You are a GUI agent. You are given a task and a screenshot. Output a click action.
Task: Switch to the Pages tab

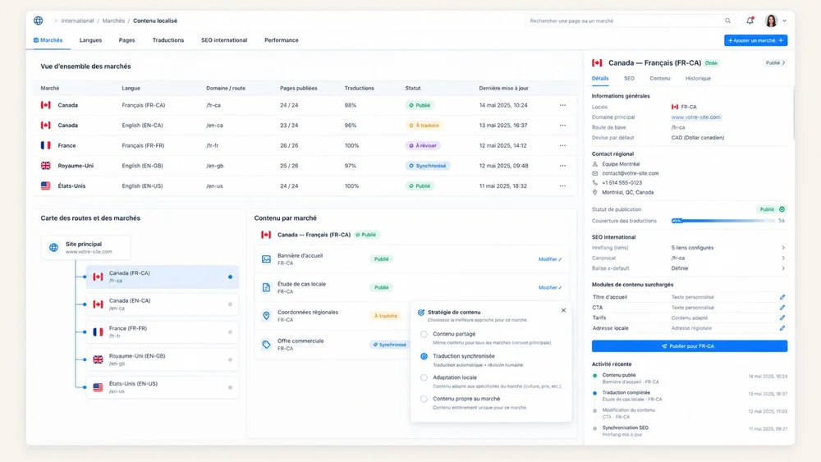pos(126,40)
